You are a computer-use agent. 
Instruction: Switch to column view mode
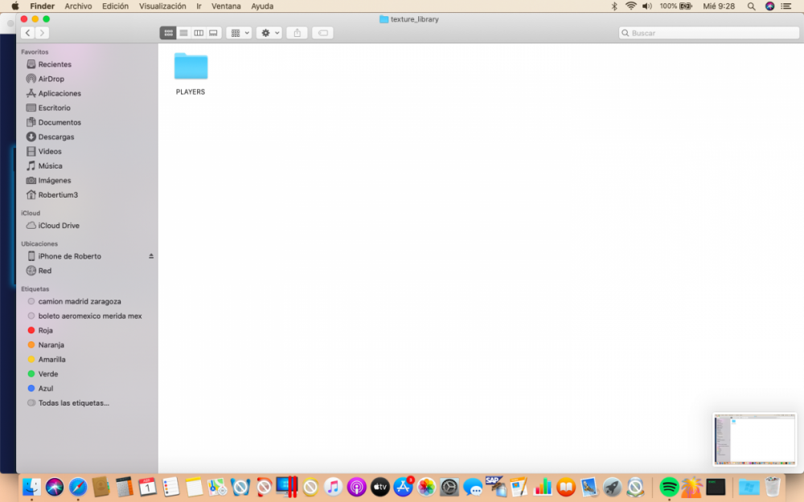tap(199, 33)
